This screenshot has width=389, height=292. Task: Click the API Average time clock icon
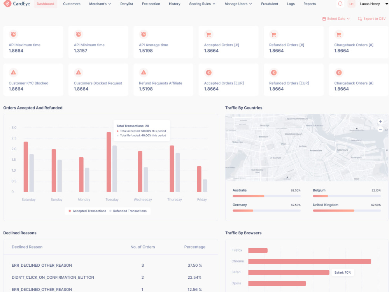pos(144,34)
